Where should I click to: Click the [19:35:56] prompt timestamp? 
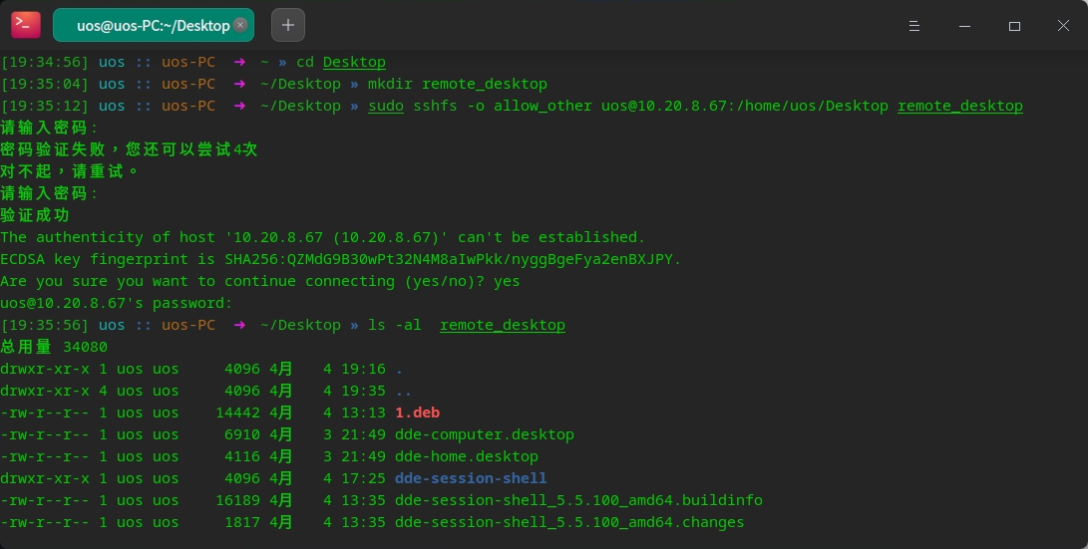(45, 325)
